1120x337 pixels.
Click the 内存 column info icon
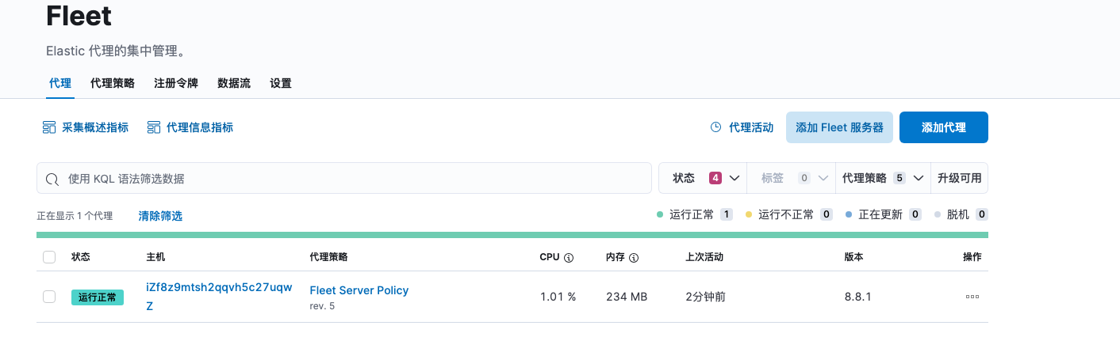[634, 258]
